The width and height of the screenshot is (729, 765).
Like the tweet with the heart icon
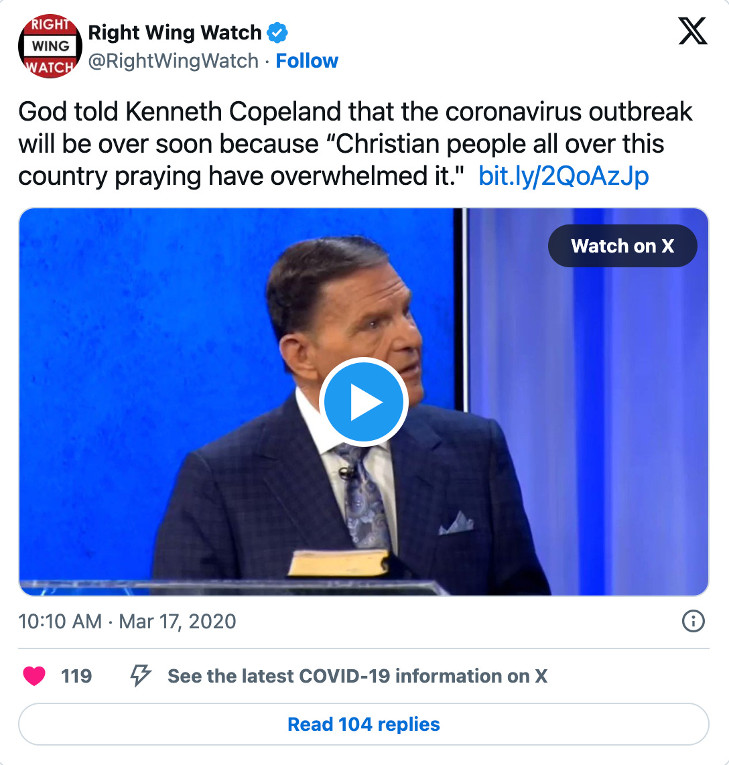34,676
